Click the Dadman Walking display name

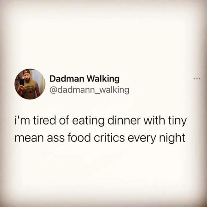point(84,79)
